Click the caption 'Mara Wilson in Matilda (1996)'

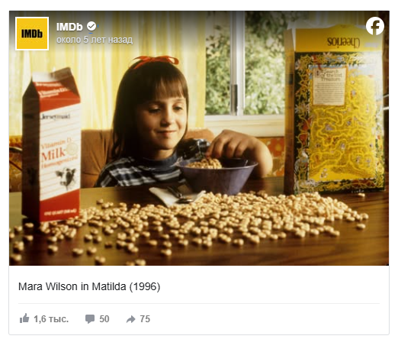click(89, 286)
